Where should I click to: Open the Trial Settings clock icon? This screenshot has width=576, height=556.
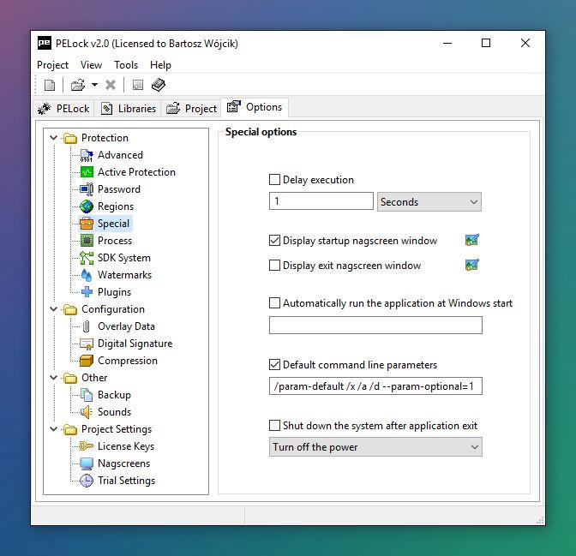pos(87,481)
